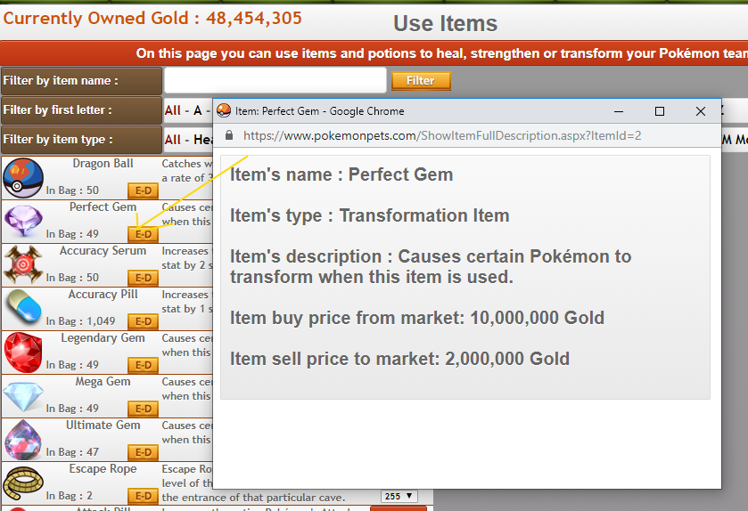Viewport: 748px width, 511px height.
Task: Maximize the Perfect Gem popup window
Action: (660, 111)
